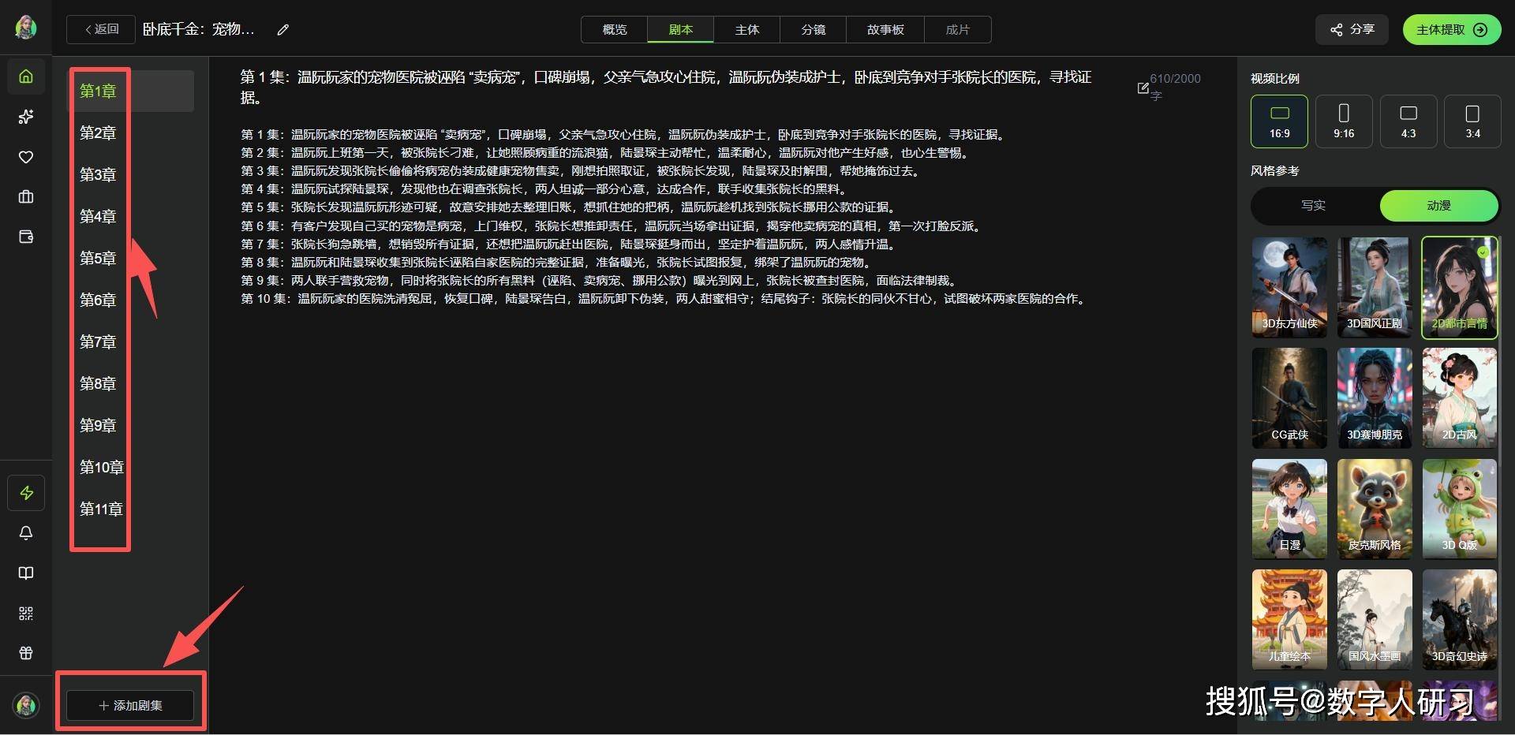
Task: Click the lightning bolt icon in sidebar
Action: pos(26,493)
